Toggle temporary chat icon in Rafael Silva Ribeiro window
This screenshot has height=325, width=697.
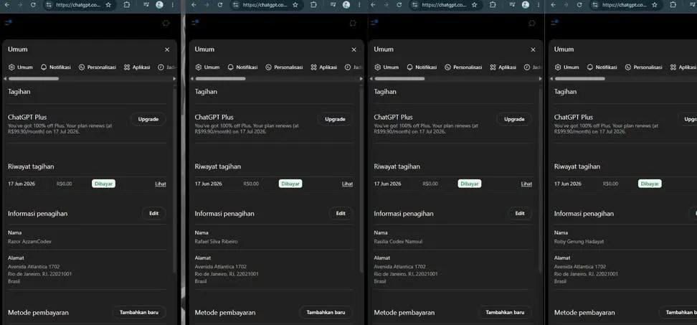(x=353, y=23)
